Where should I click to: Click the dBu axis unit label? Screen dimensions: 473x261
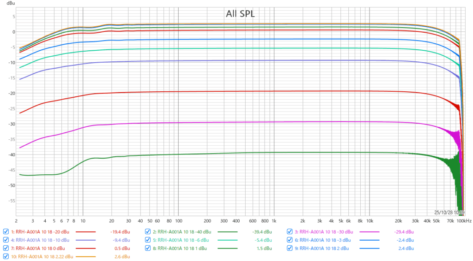10,3
